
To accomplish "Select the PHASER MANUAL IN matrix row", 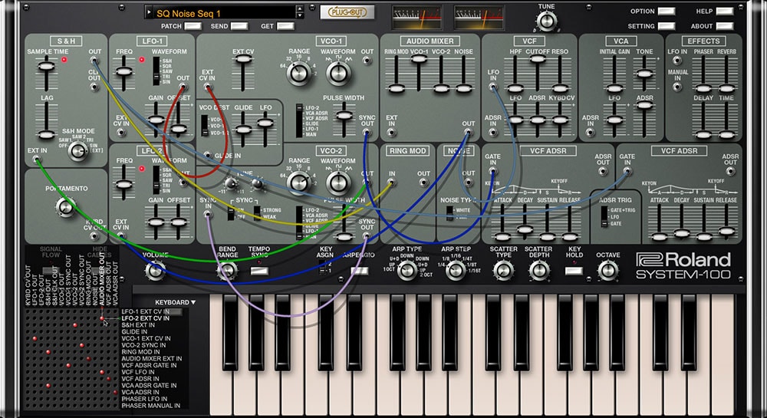I will point(150,405).
